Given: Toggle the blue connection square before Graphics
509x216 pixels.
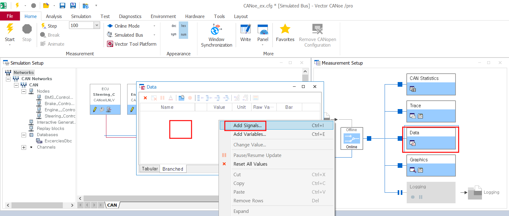Looking at the screenshot, I should (x=400, y=165).
